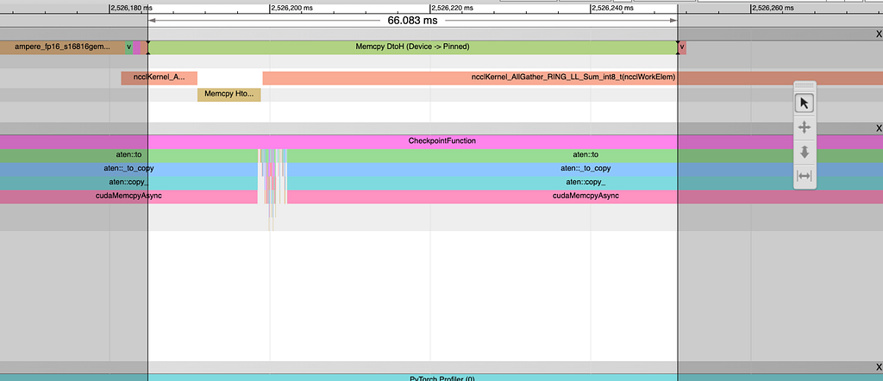Close the section above CheckpointFunction track
This screenshot has width=883, height=381.
879,128
